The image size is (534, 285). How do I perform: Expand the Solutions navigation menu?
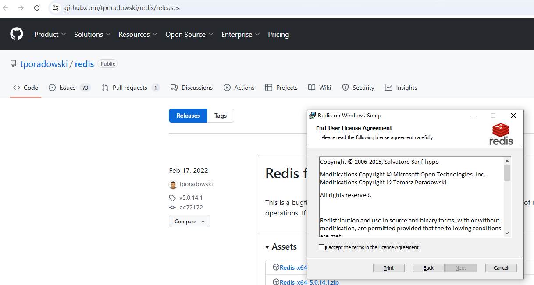click(92, 34)
